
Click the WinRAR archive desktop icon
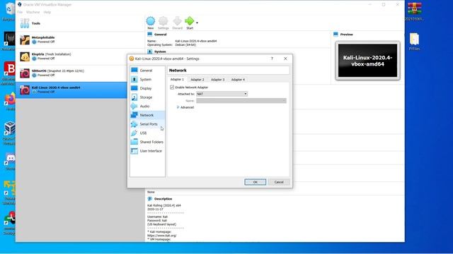414,11
